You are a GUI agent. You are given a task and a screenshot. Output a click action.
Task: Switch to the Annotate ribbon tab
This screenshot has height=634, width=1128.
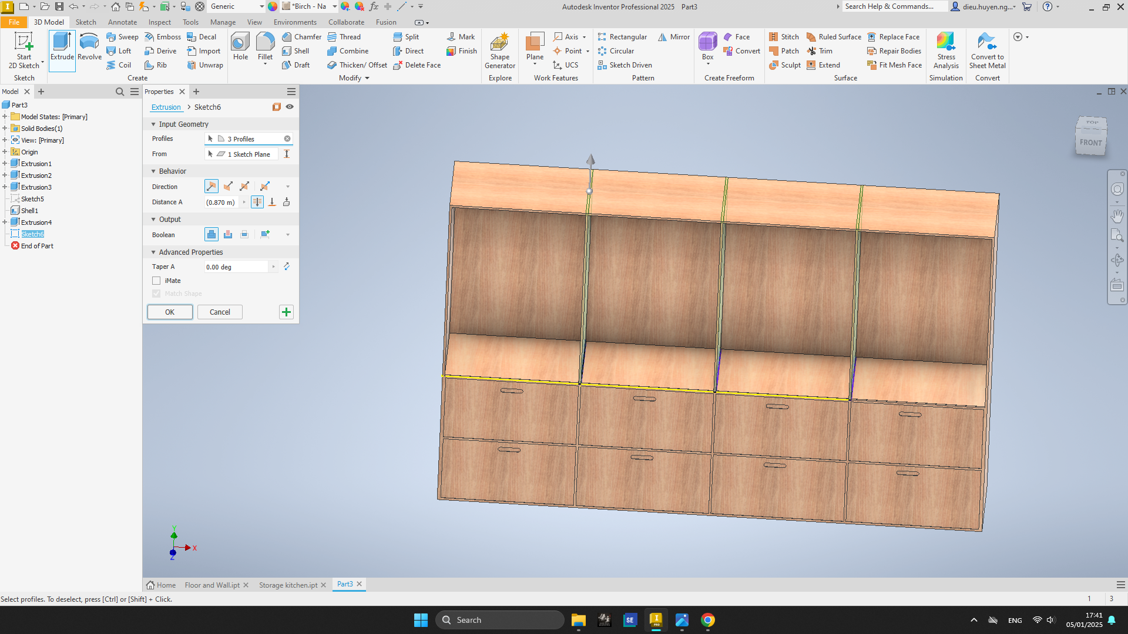[x=122, y=22]
